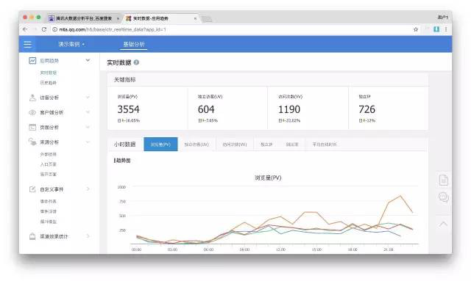This screenshot has width=471, height=281.
Task: Click the 726 unique IP value
Action: 366,109
